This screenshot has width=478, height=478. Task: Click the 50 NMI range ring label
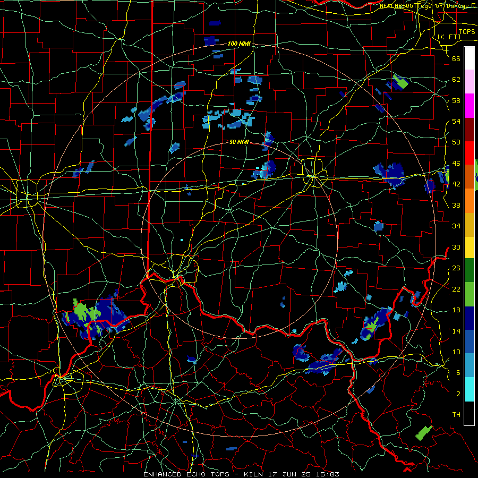pyautogui.click(x=239, y=142)
